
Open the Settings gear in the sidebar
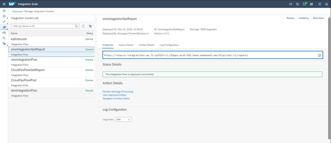4,43
